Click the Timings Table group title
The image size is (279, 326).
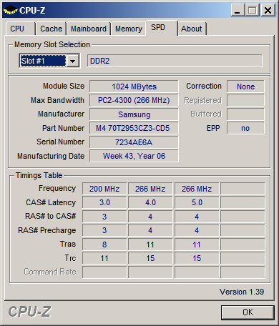tap(39, 175)
